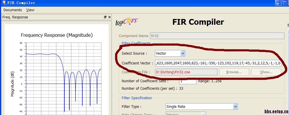289x115 pixels.
Task: Click the Number of Coefficients (per set) label
Action: 149,89
